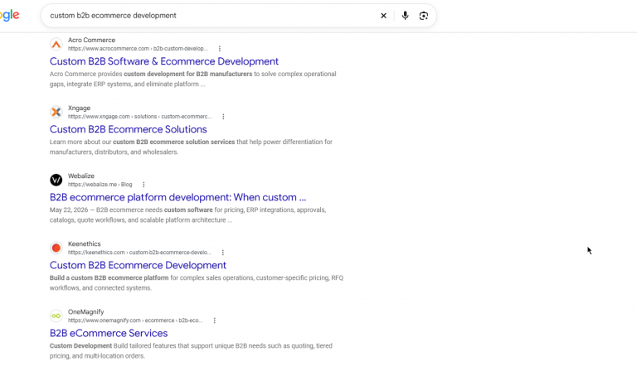
Task: Open the three-dot menu for OneMagnify result
Action: coord(215,320)
